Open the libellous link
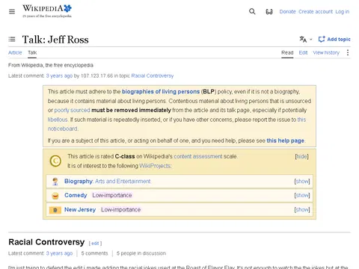Screen dimensions: 359x269 (x=58, y=120)
